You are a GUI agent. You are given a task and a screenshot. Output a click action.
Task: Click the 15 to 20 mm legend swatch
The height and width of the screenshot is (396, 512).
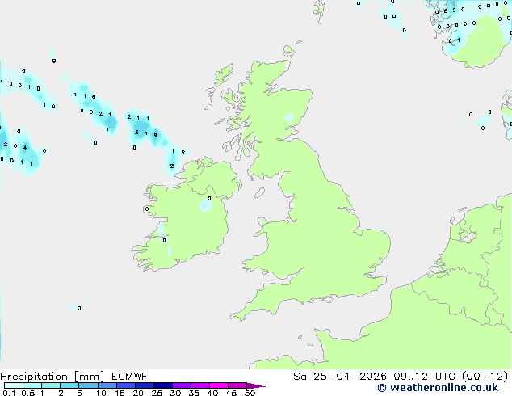click(x=125, y=385)
